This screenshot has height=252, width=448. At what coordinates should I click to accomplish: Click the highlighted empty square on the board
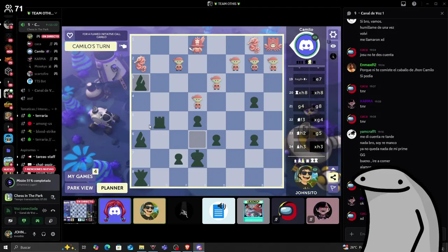pyautogui.click(x=197, y=139)
